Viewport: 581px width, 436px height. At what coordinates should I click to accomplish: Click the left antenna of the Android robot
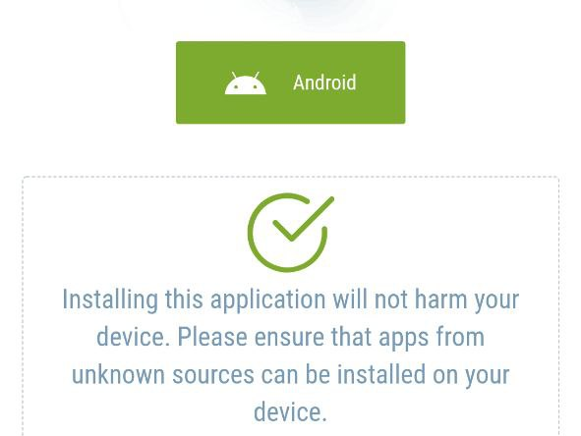point(234,76)
